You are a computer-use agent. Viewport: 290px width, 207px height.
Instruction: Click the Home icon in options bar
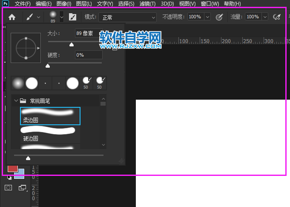coord(12,17)
